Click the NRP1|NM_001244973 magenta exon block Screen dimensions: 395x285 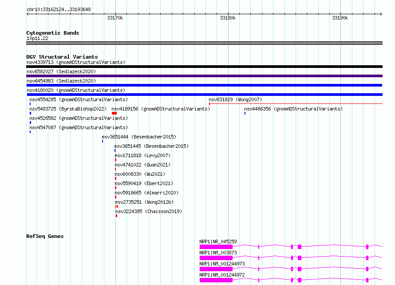coord(216,269)
